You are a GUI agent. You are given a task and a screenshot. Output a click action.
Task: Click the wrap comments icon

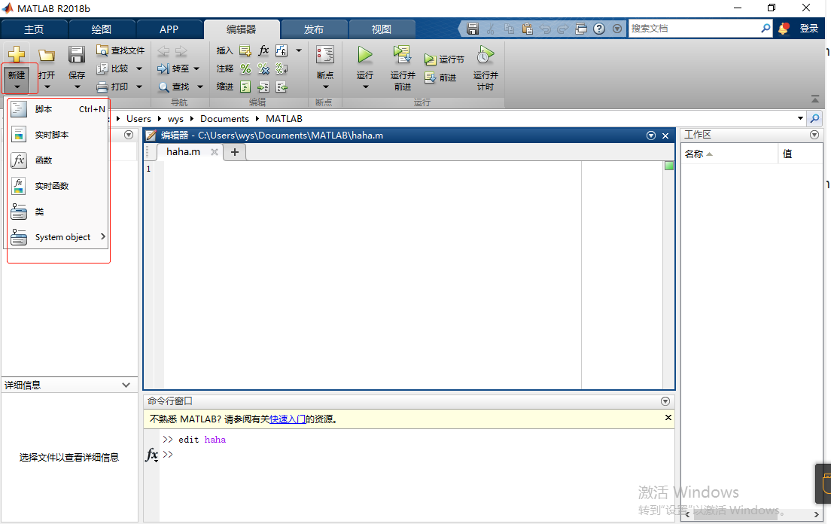pos(282,69)
